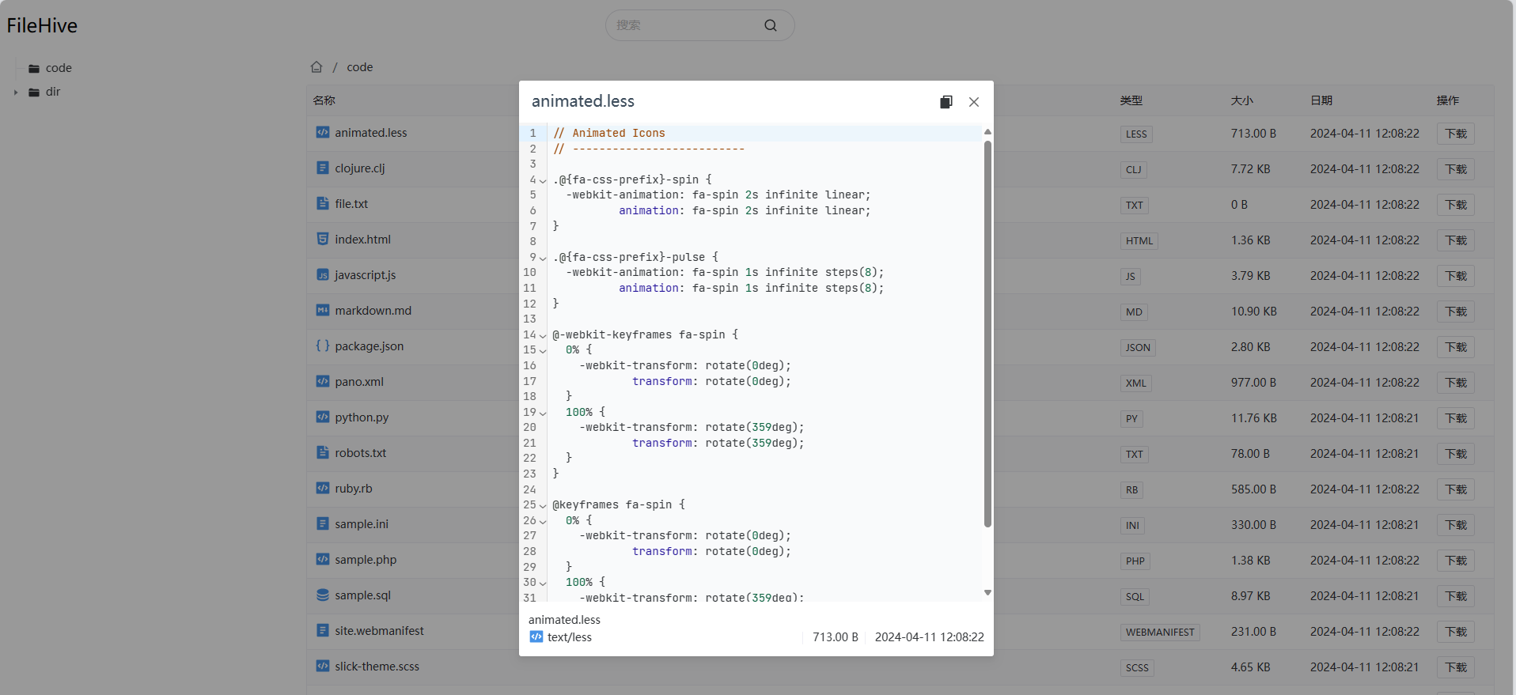Click the search input field

pos(684,25)
